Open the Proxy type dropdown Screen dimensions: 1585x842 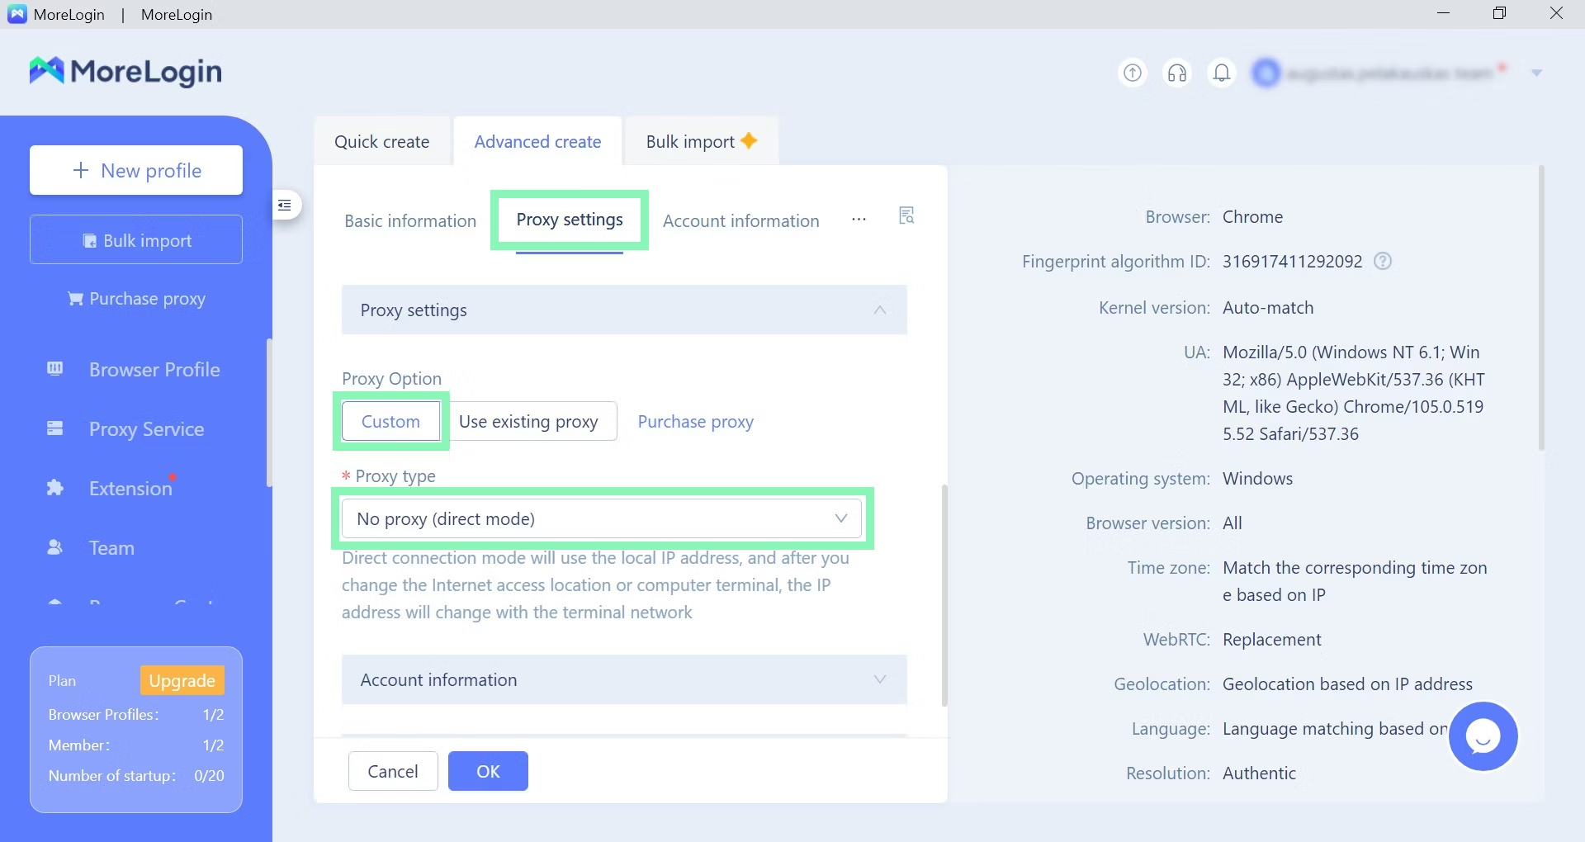601,519
